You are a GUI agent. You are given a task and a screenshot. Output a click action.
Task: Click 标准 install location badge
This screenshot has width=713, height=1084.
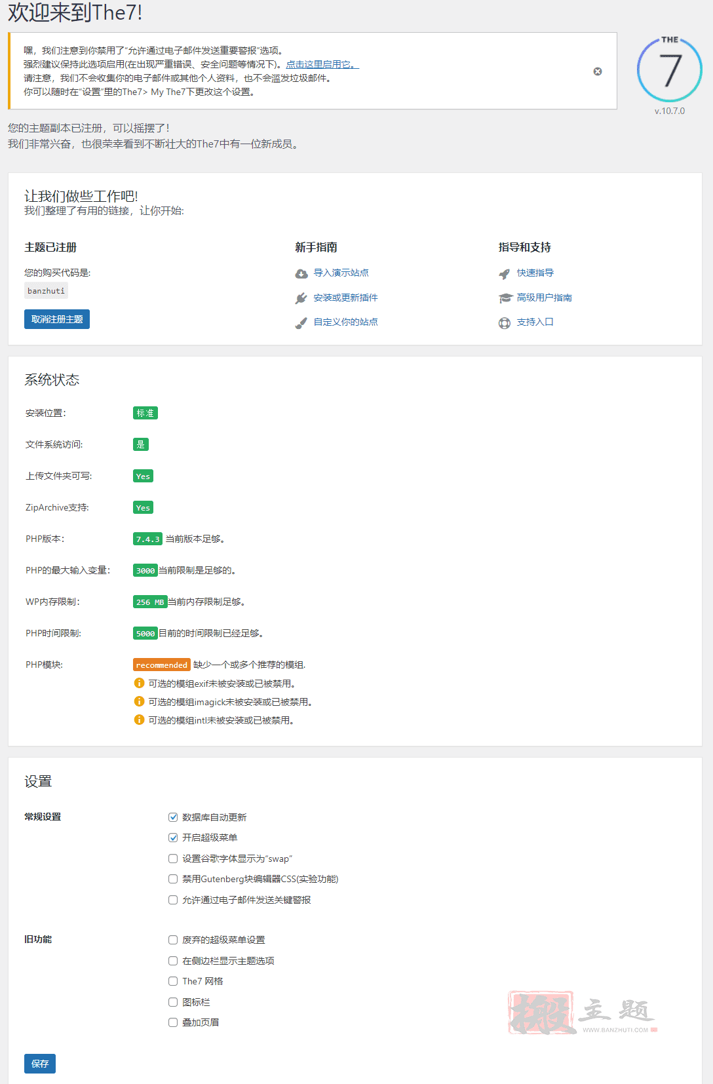(145, 413)
